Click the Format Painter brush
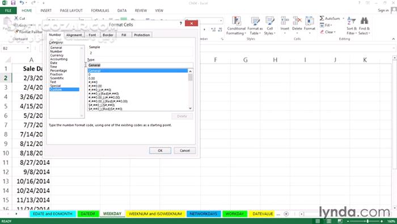397x224 pixels. 16,32
